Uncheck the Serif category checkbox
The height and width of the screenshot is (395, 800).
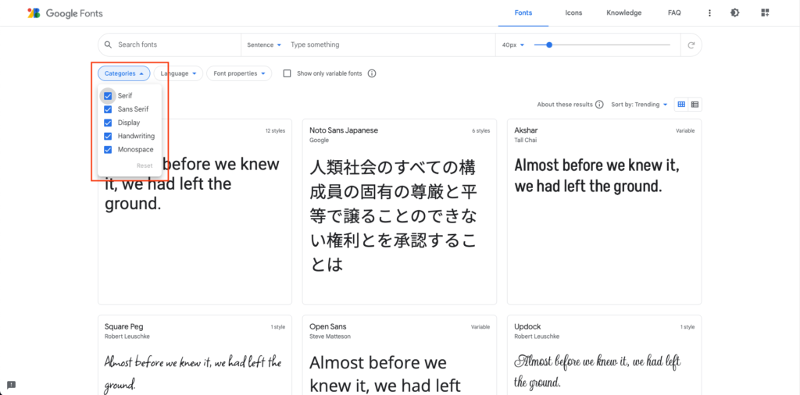[x=108, y=96]
